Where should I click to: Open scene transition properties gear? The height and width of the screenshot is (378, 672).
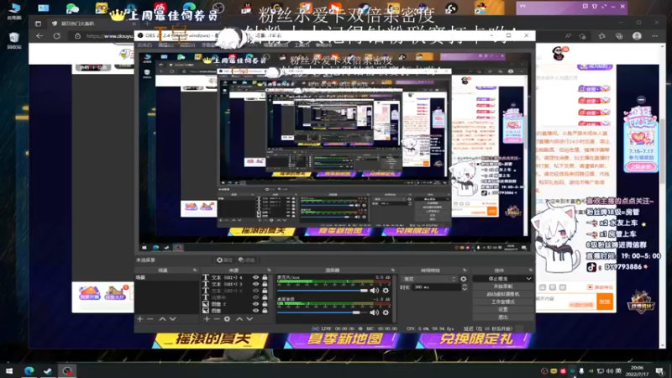tap(464, 279)
